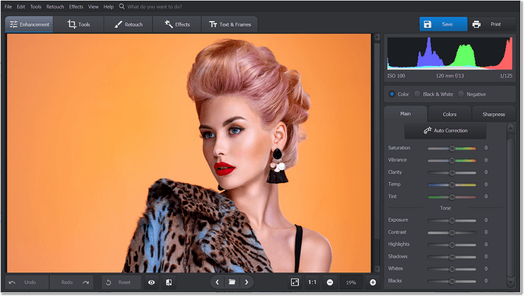Click the fit to screen icon
The image size is (524, 296).
coord(295,282)
